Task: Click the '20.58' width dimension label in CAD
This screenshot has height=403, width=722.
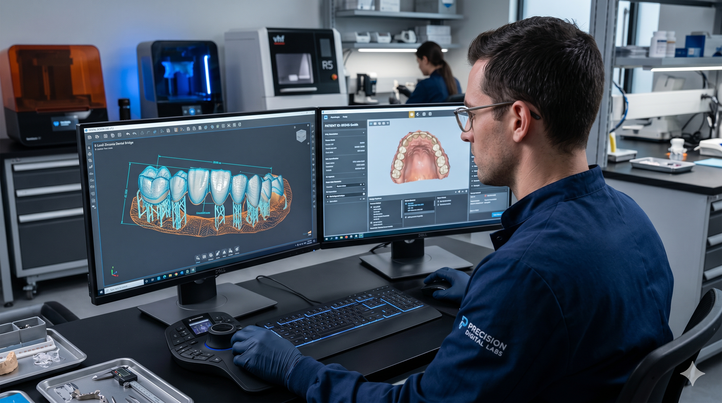Action: 217,163
